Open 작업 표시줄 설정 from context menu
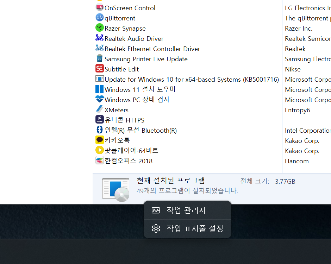The height and width of the screenshot is (264, 331). pos(187,228)
